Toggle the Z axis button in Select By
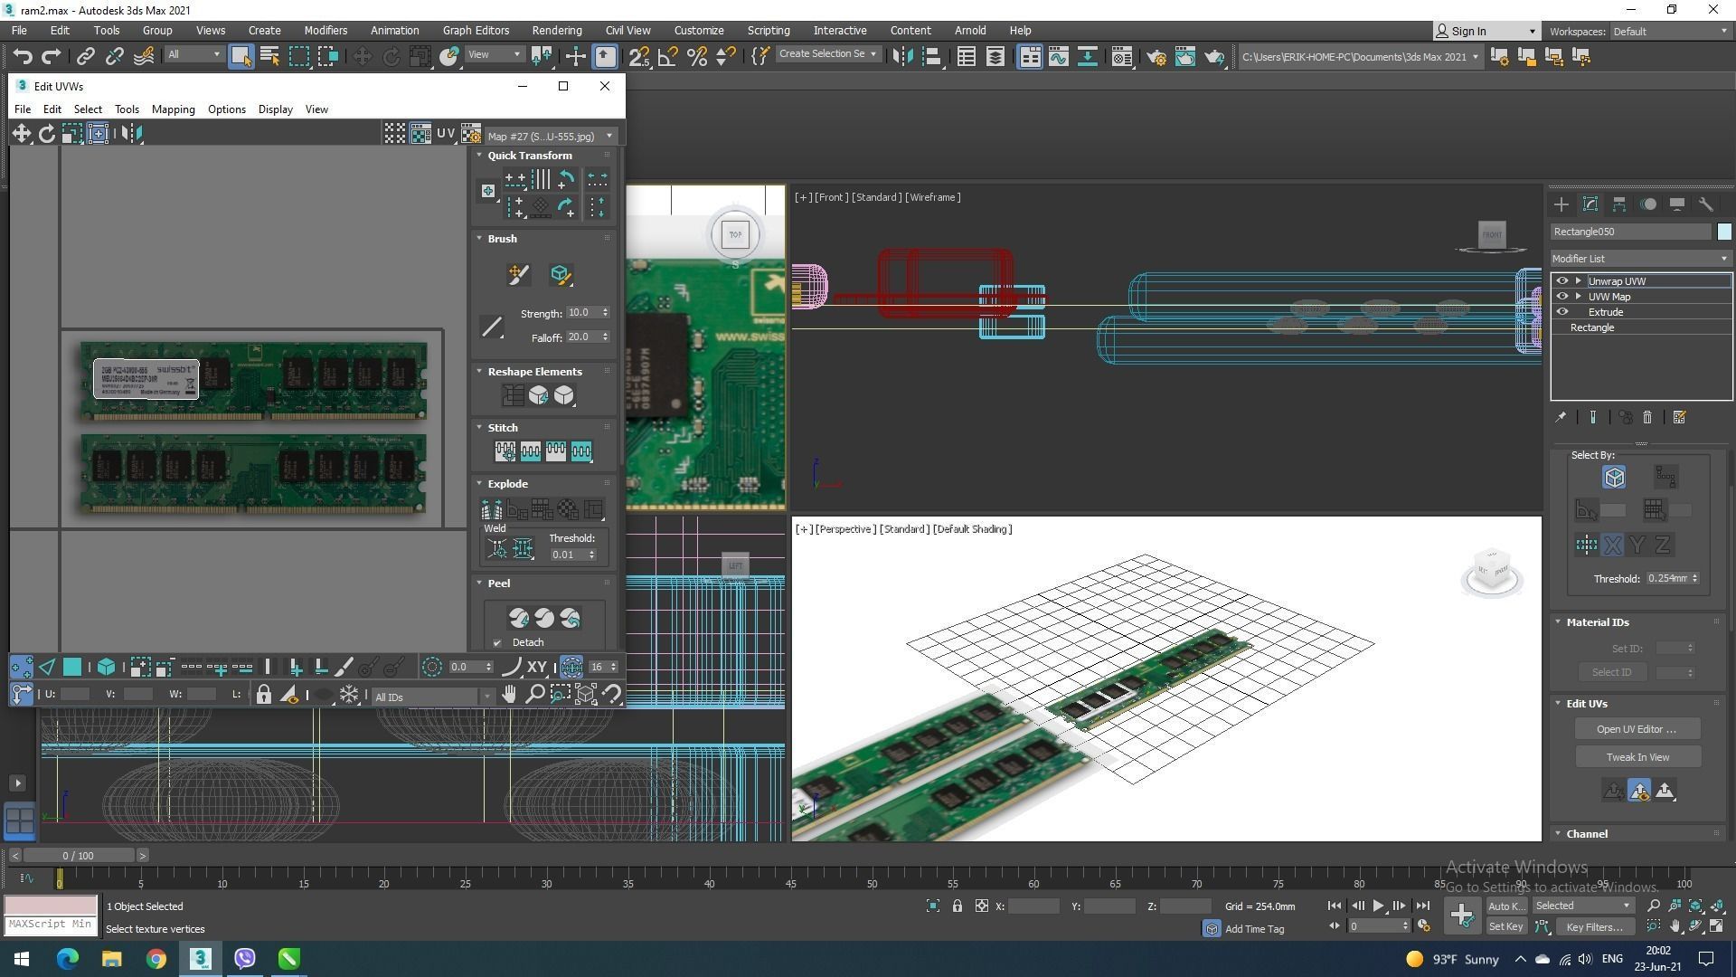Image resolution: width=1736 pixels, height=977 pixels. click(1663, 545)
